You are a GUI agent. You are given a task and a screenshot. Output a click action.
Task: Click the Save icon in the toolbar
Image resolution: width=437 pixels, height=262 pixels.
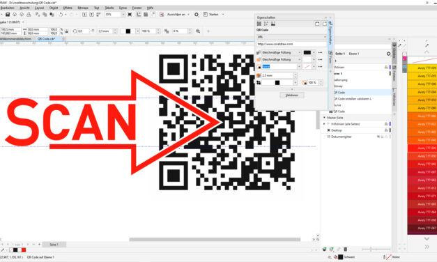8,15
